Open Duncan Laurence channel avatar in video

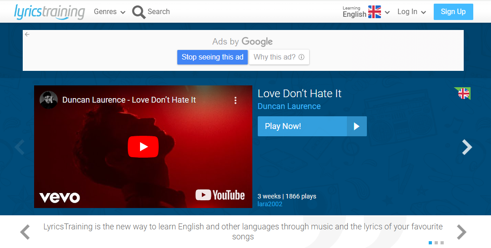(49, 100)
